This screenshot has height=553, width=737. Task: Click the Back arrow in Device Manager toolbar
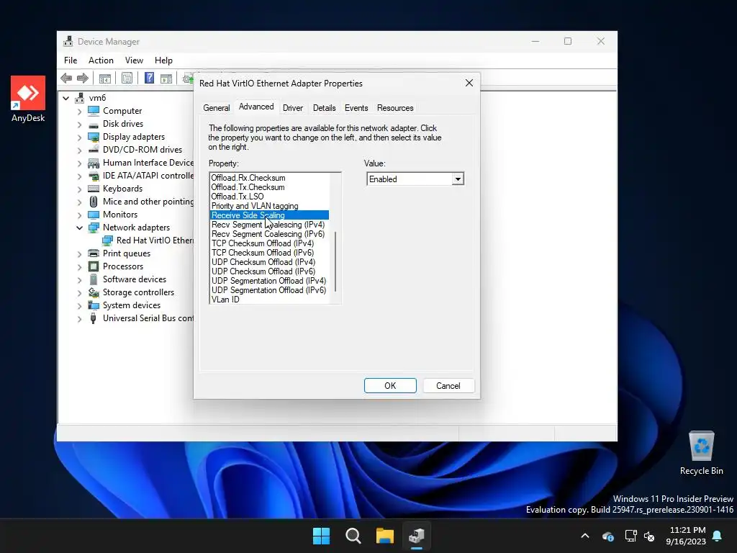(66, 78)
